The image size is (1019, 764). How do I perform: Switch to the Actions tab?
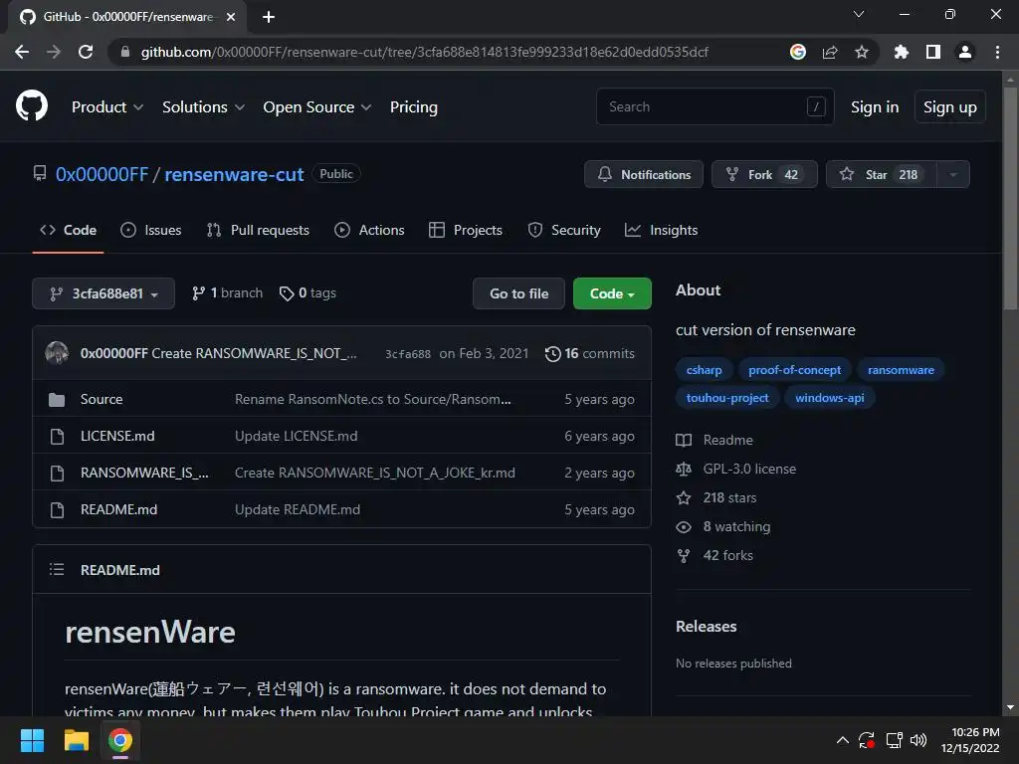[x=369, y=230]
